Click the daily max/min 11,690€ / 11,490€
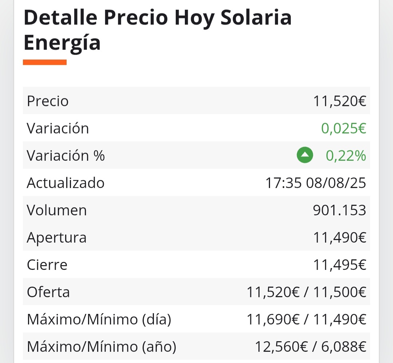 click(x=306, y=319)
